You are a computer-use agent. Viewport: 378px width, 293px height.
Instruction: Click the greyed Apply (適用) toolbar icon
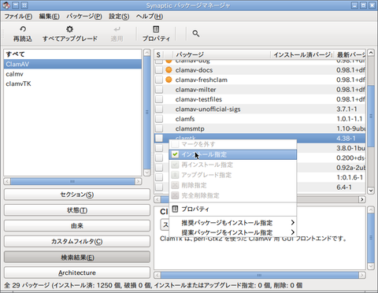point(117,29)
